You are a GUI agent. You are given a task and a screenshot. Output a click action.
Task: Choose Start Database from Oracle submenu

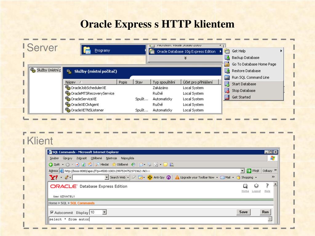(x=254, y=84)
